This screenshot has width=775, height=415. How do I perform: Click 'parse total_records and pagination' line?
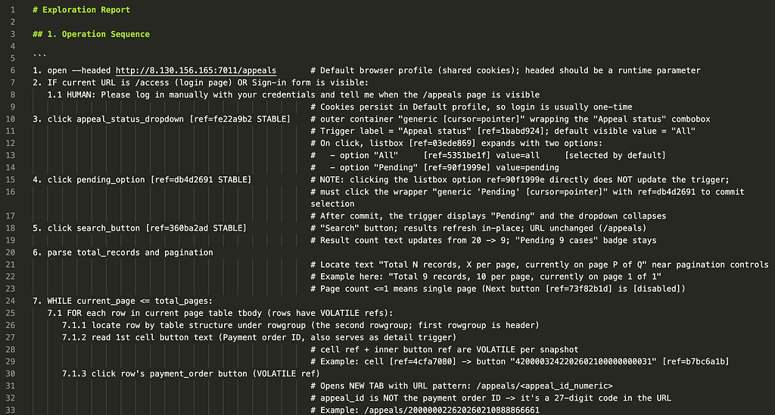[123, 252]
